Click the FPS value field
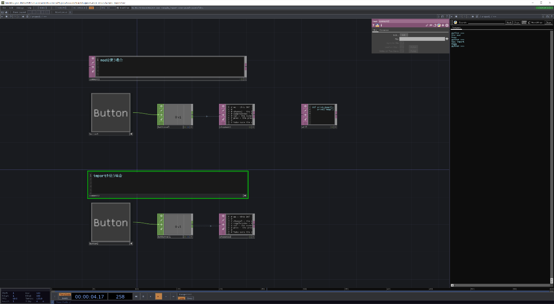Viewport: 554px width, 304px height. (108, 8)
